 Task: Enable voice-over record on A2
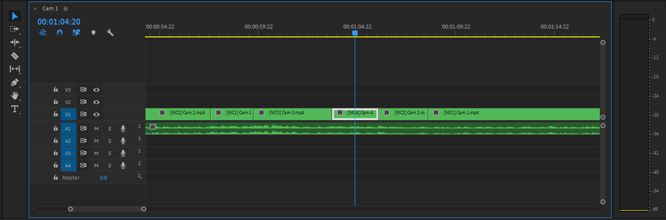(123, 141)
